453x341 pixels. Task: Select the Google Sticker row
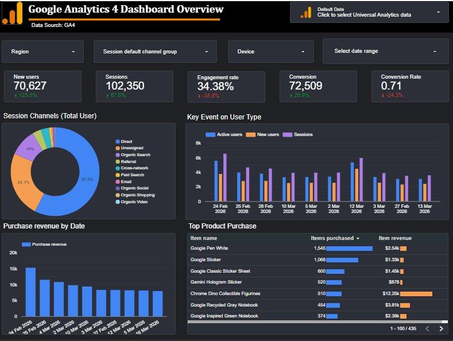pos(318,260)
